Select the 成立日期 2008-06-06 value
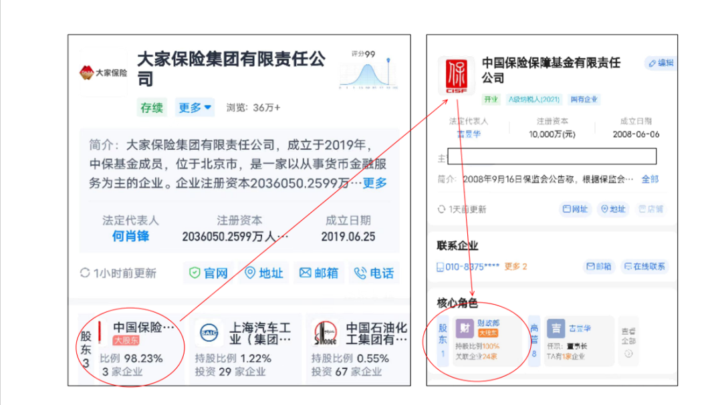This screenshot has height=405, width=722. pyautogui.click(x=636, y=134)
